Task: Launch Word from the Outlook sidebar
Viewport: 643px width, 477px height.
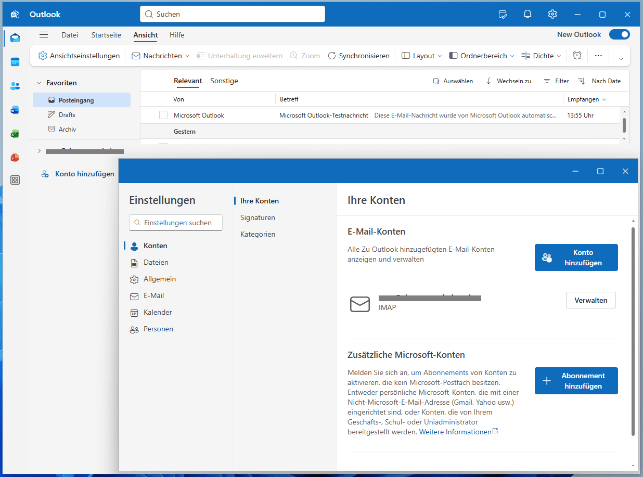Action: point(15,110)
